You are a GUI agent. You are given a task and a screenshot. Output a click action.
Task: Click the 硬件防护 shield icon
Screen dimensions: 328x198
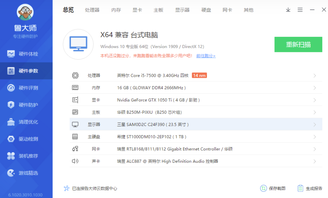[11, 105]
